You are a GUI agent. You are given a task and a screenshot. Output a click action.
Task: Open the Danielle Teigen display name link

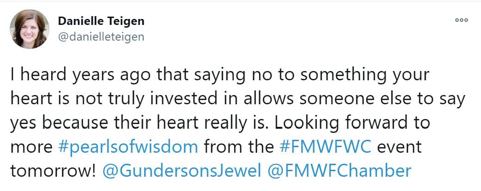pos(101,21)
